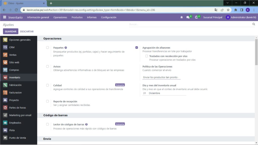The width and height of the screenshot is (258, 145).
Task: Enable Reporte de recepción checkbox
Action: tap(47, 101)
